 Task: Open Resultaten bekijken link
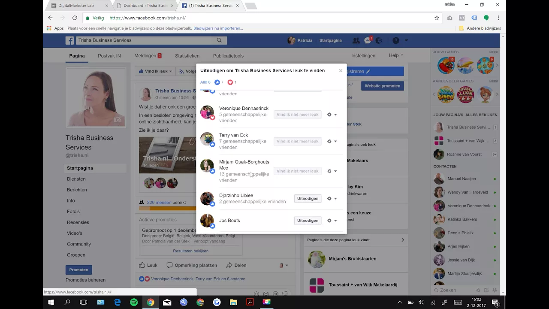[190, 251]
